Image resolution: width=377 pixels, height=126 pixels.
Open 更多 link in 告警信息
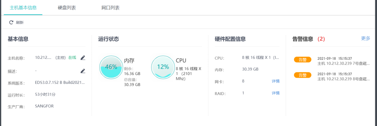click(365, 38)
